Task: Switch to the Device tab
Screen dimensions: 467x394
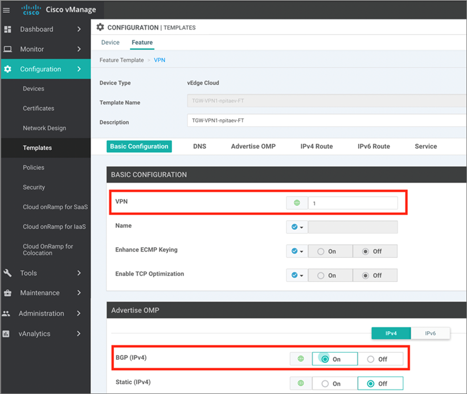Action: [x=110, y=42]
